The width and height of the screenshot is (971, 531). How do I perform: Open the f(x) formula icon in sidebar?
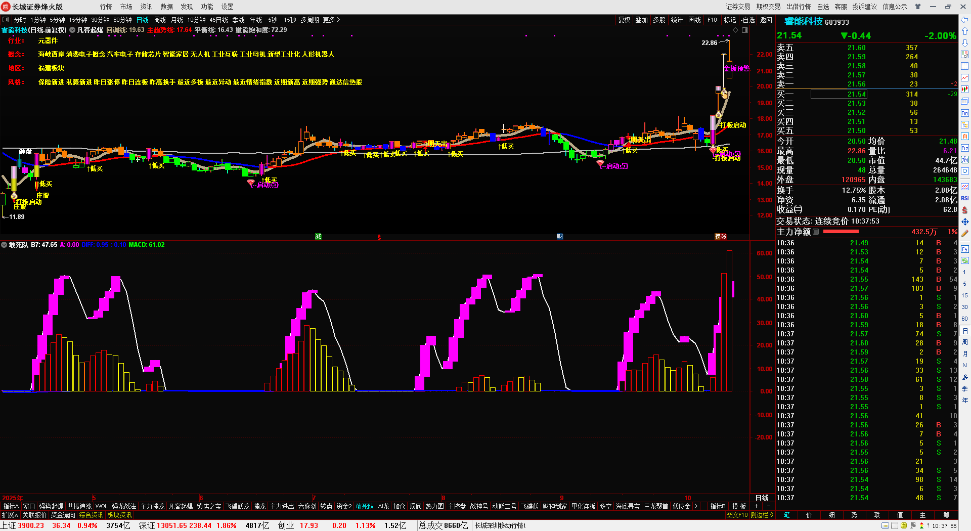965,160
